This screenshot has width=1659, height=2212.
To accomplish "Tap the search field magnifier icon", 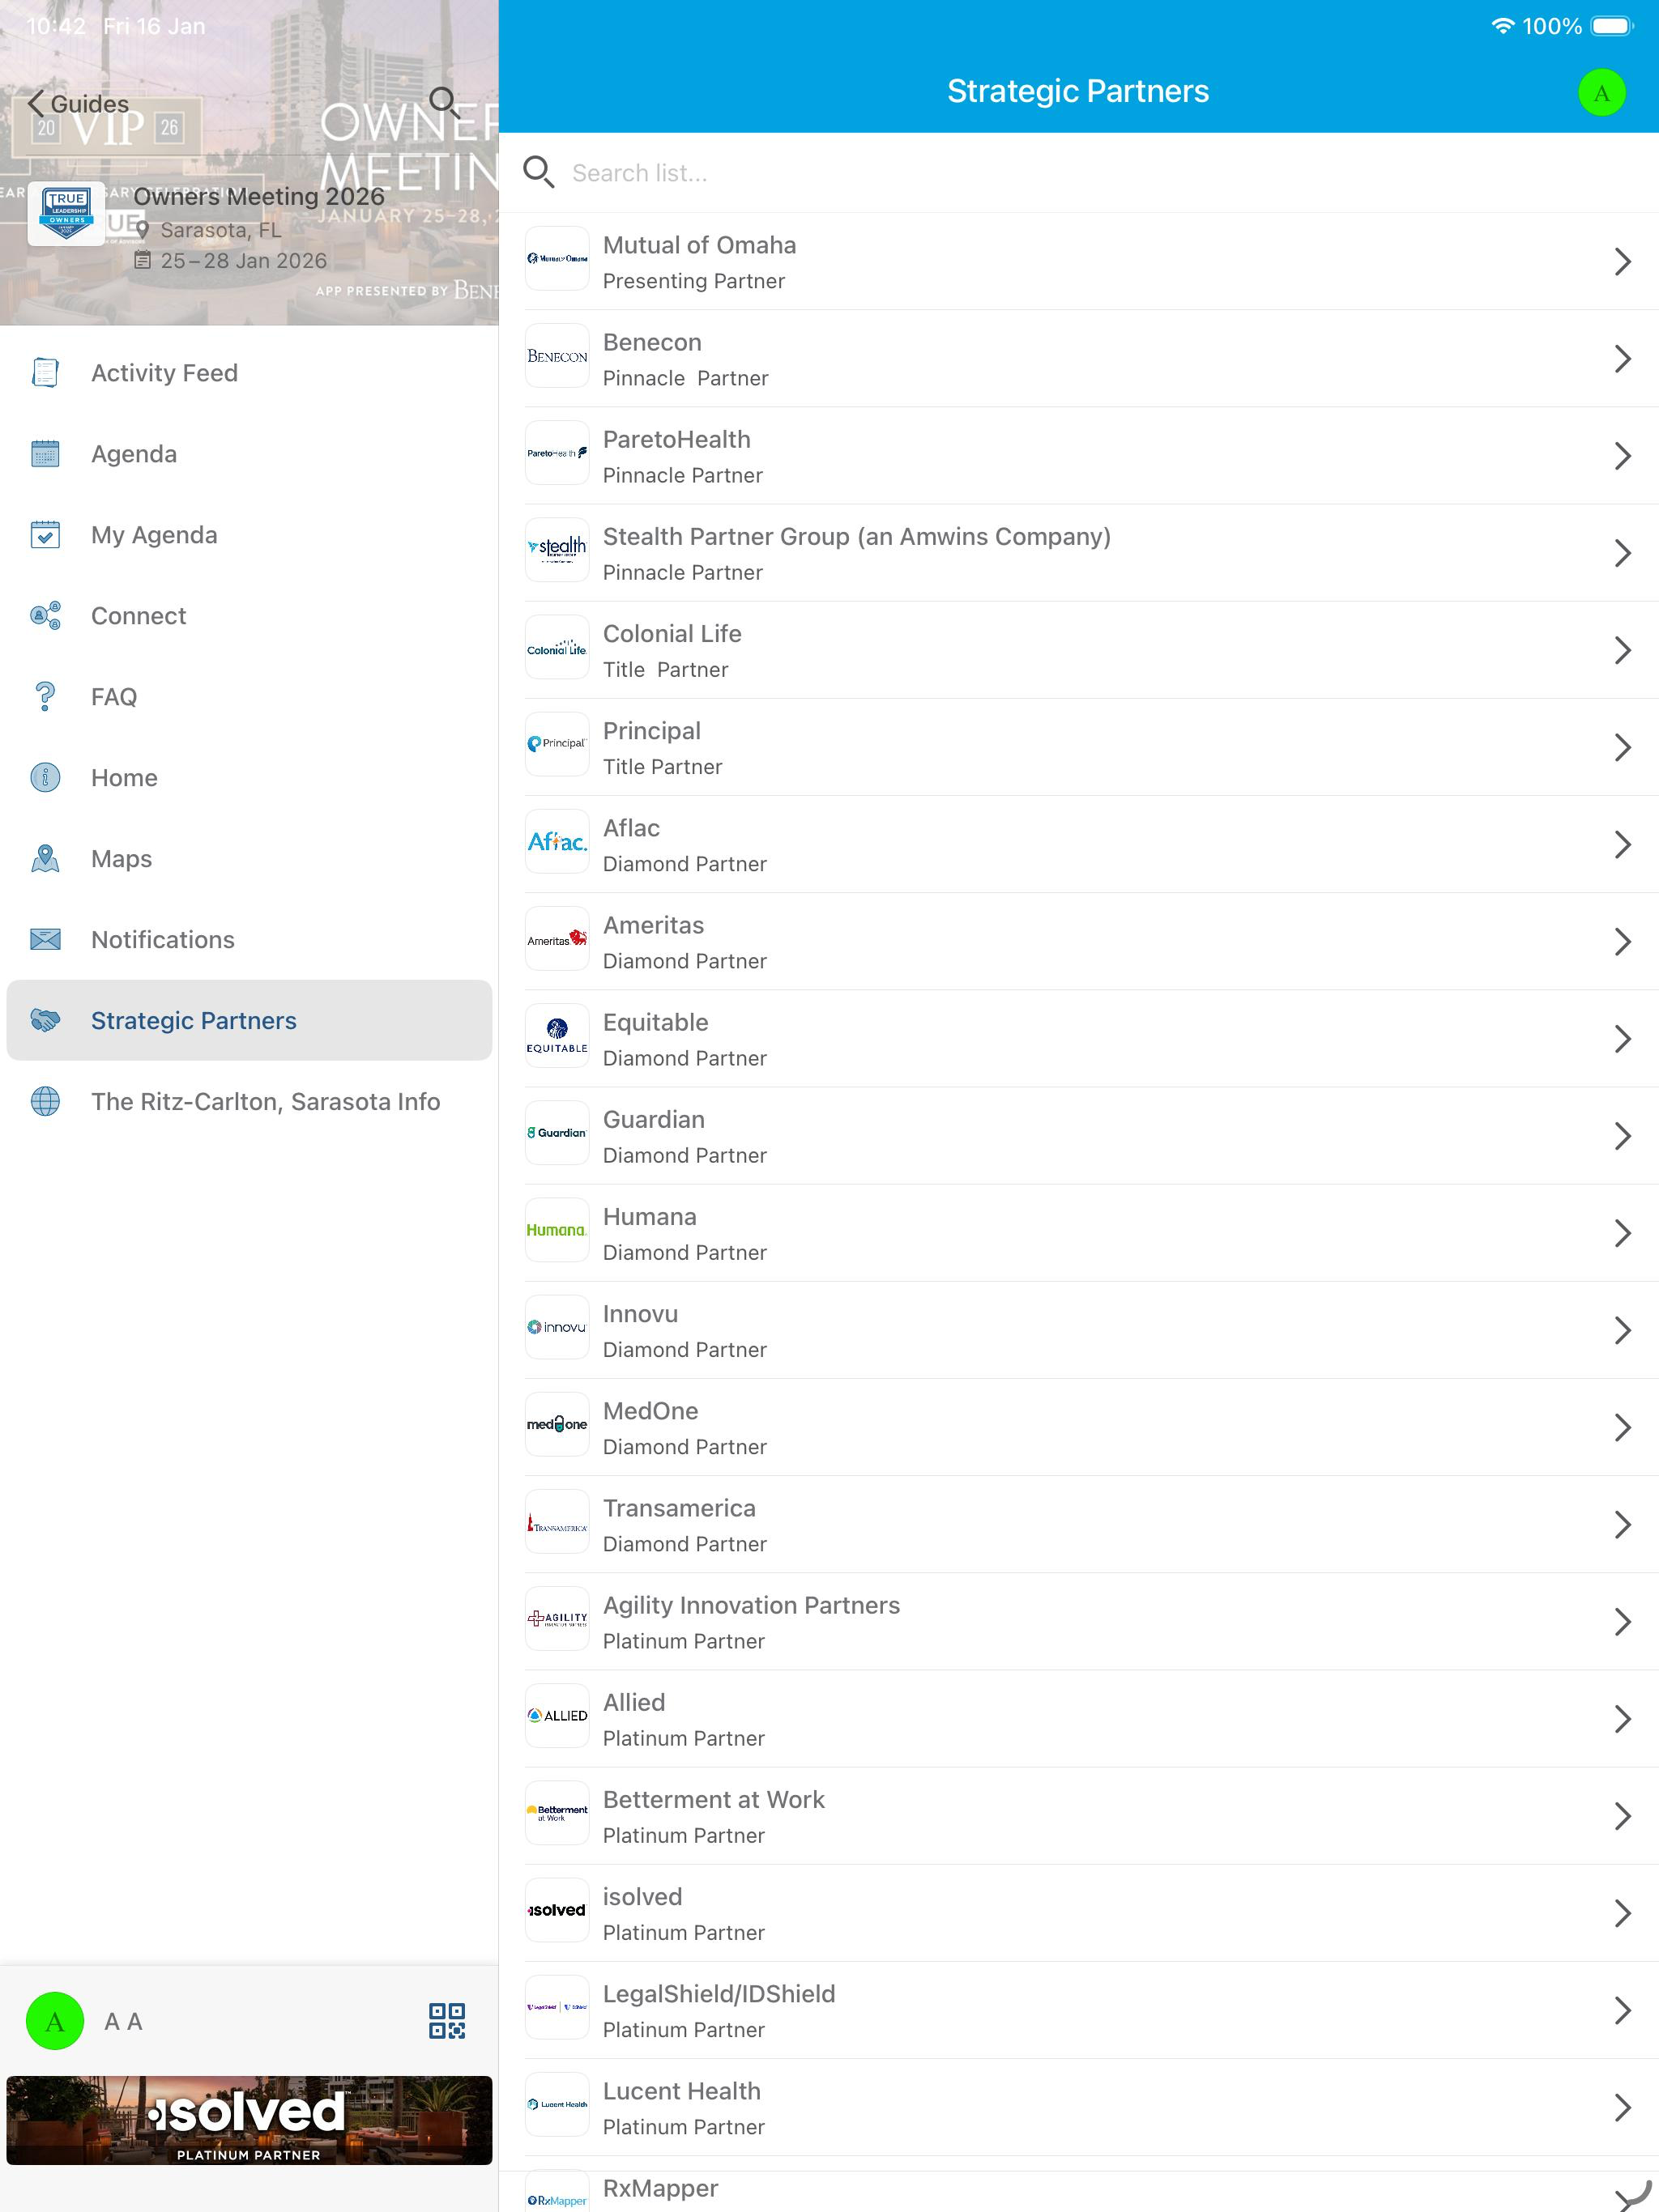I will coord(539,172).
